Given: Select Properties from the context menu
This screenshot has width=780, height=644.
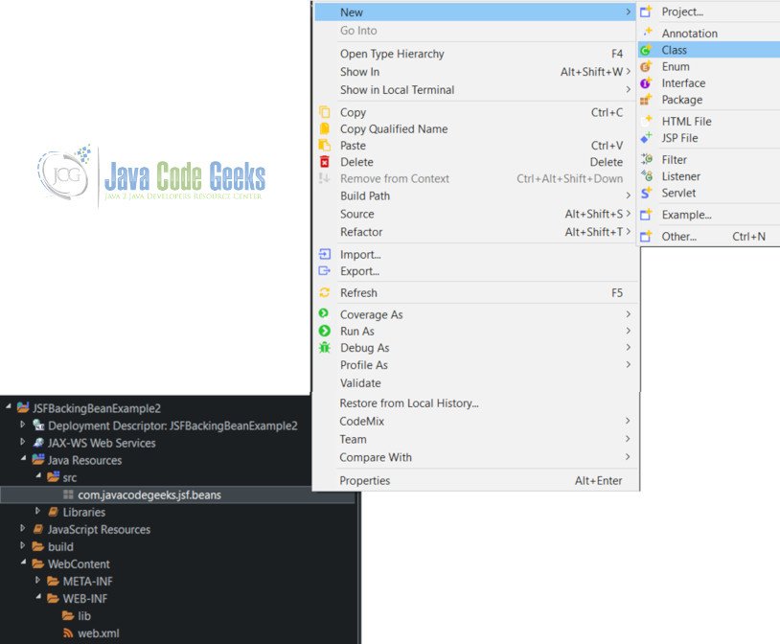Looking at the screenshot, I should (x=364, y=480).
